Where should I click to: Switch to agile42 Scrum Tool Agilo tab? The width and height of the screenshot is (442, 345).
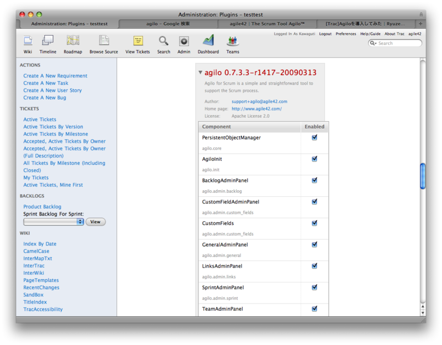(267, 24)
